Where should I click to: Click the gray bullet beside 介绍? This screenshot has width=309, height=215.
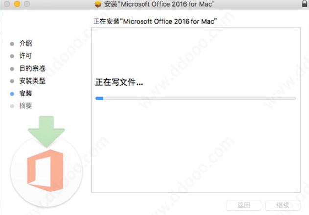coord(12,44)
